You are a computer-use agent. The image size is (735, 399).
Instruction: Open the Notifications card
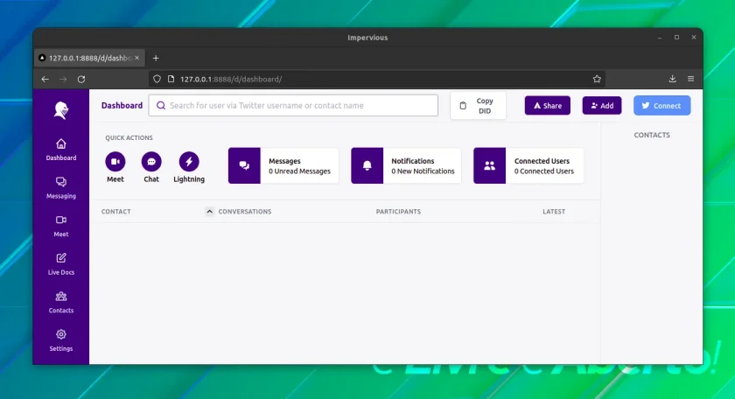(406, 165)
